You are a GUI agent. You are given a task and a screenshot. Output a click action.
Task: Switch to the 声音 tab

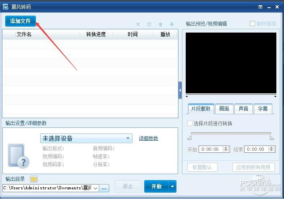tap(243, 109)
